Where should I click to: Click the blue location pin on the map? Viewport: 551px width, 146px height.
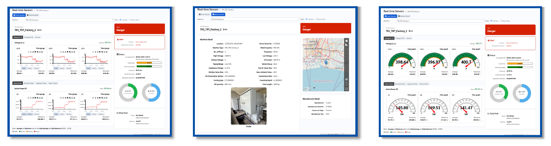(x=325, y=62)
